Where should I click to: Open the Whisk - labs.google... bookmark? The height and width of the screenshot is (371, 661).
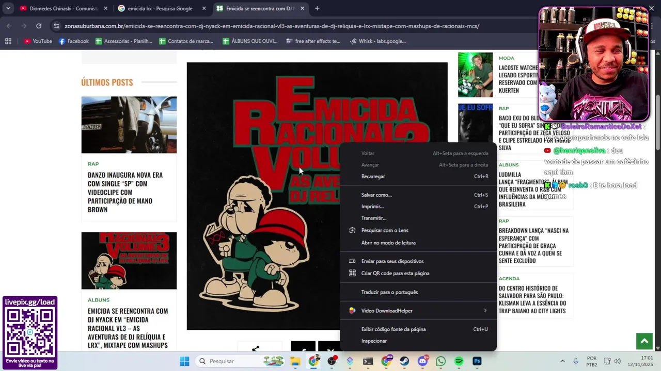(x=377, y=41)
